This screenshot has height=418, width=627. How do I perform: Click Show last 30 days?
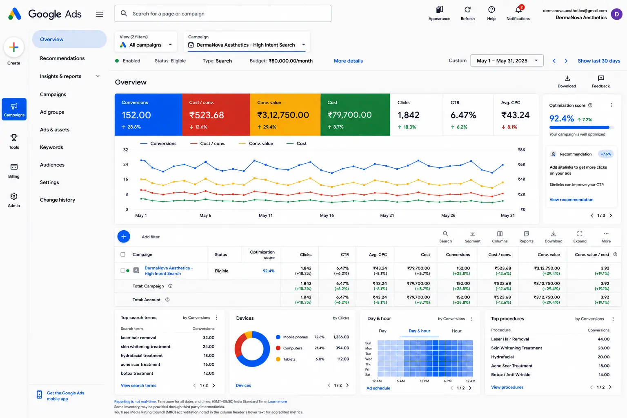599,61
